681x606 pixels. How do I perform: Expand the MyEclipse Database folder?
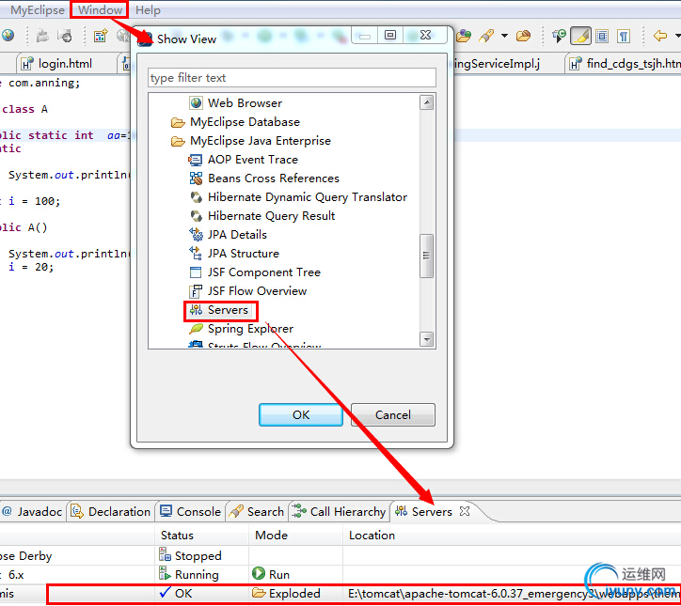click(x=178, y=122)
